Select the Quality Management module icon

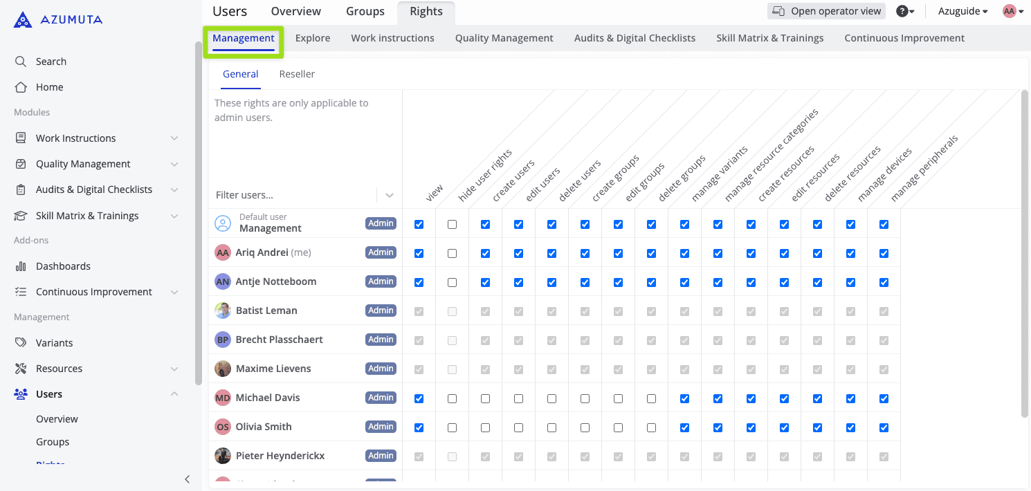point(21,163)
